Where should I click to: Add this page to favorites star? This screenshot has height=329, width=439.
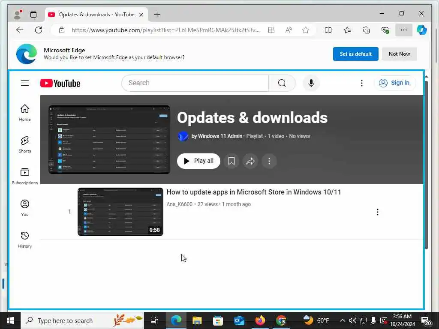305,30
